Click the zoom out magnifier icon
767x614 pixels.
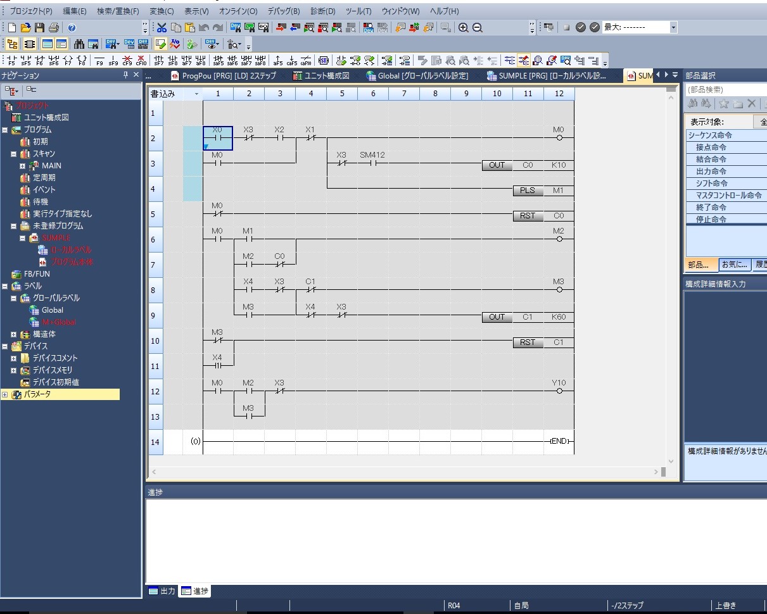[478, 28]
